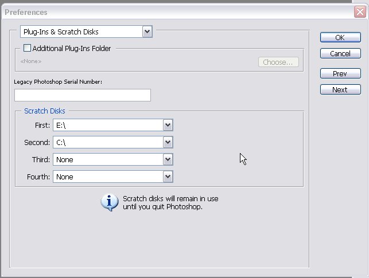Click the <None> plug-ins folder path text
The image size is (369, 278).
coord(31,61)
